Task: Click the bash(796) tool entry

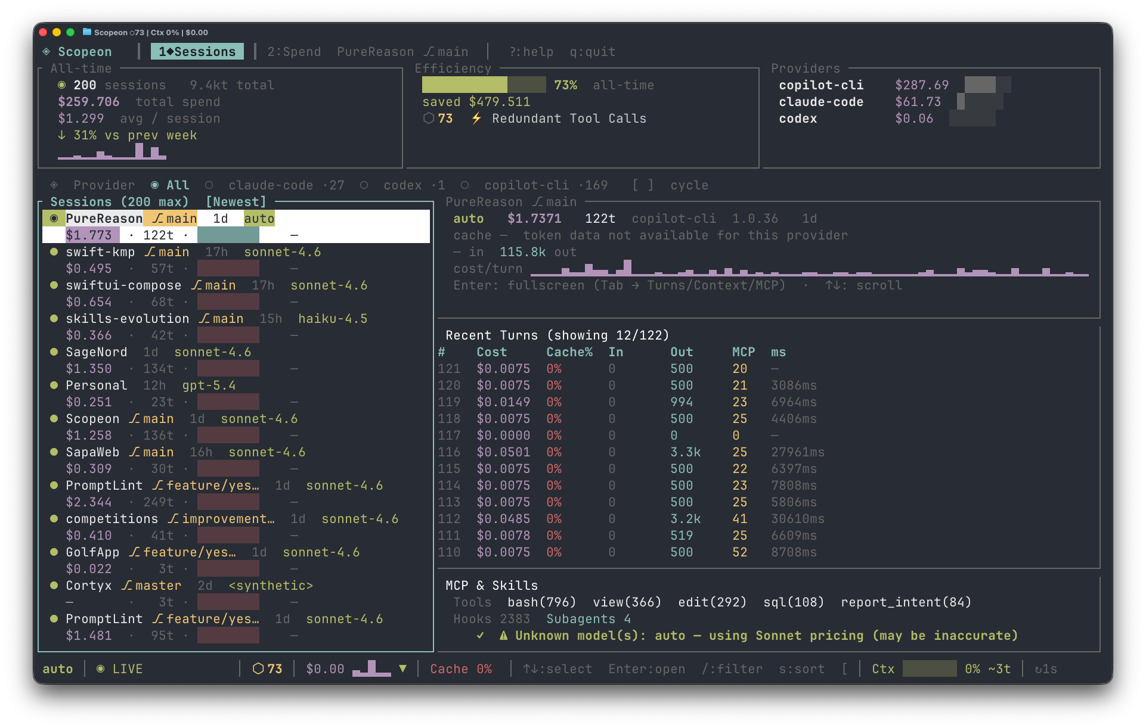Action: pos(542,602)
